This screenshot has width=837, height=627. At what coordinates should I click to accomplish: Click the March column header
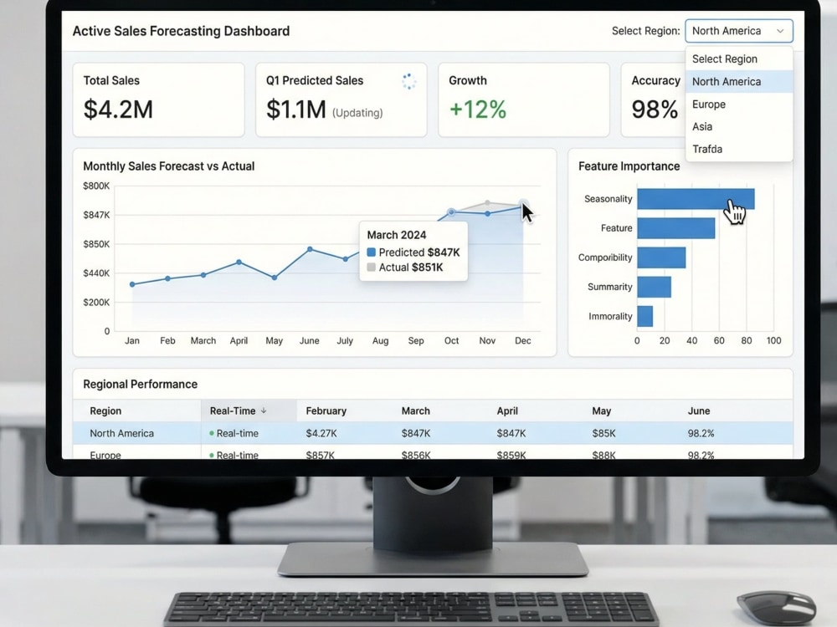tap(416, 411)
